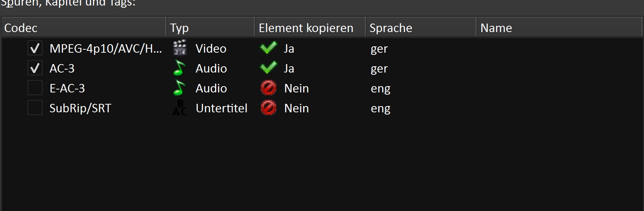The height and width of the screenshot is (211, 644).
Task: Uncheck the MPEG-4p10/AVC video track checkbox
Action: click(x=35, y=48)
